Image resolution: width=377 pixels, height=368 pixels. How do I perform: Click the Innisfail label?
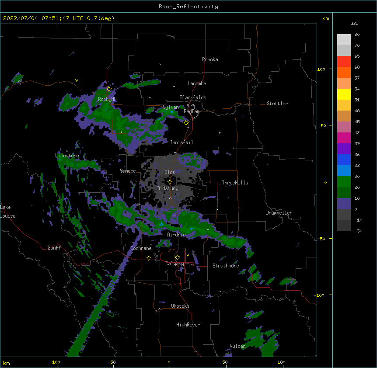(182, 142)
